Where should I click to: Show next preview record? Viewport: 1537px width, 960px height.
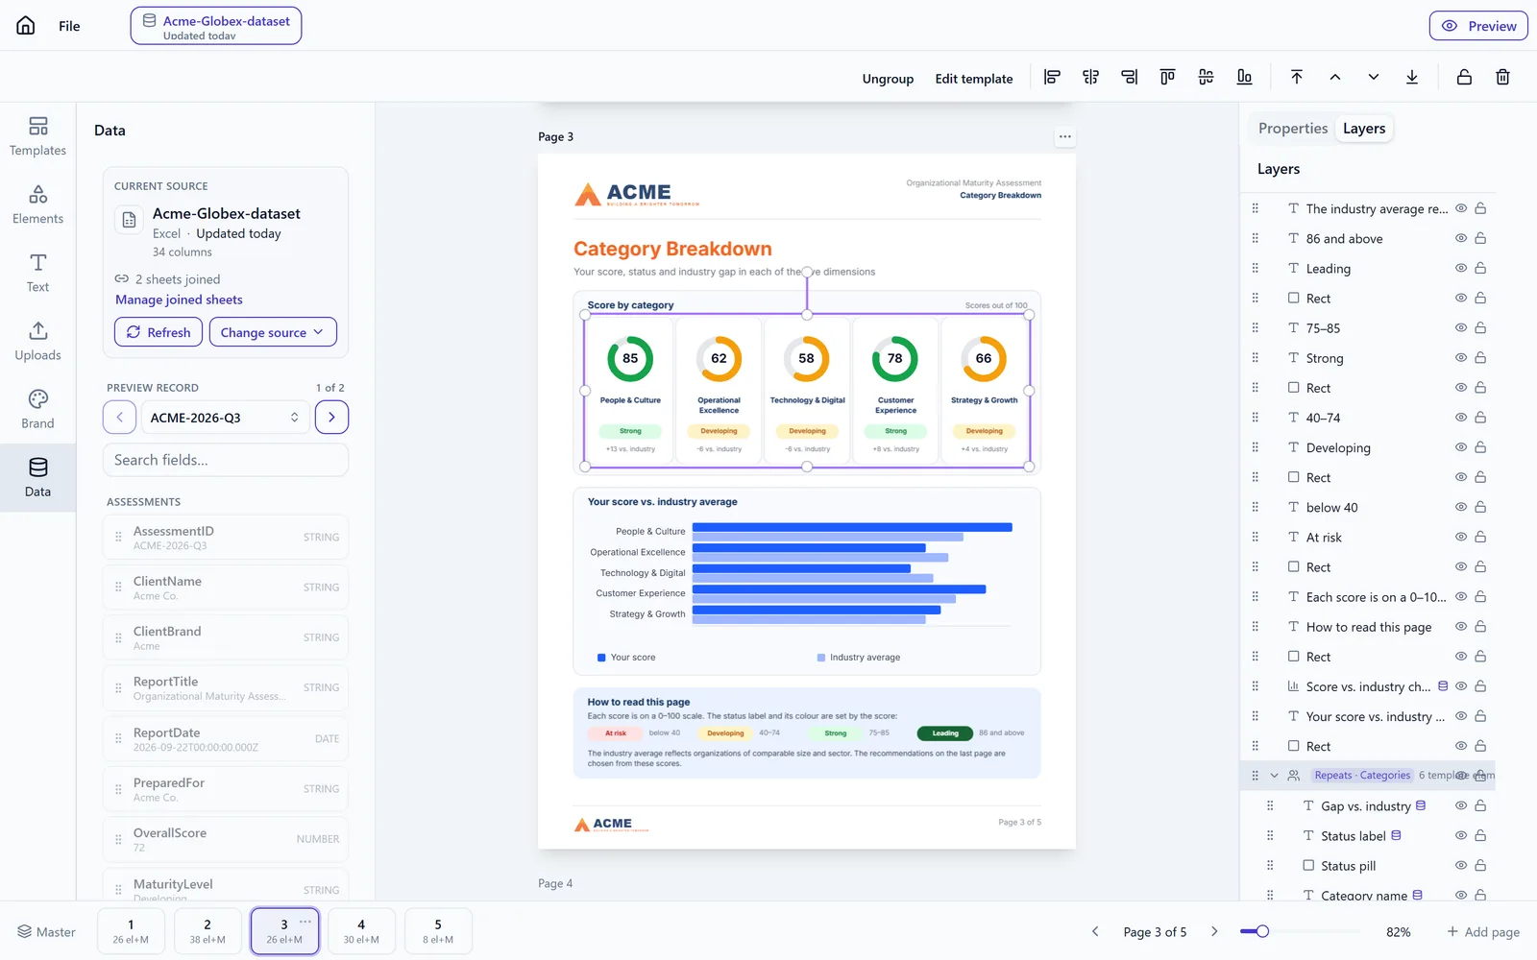(x=331, y=418)
